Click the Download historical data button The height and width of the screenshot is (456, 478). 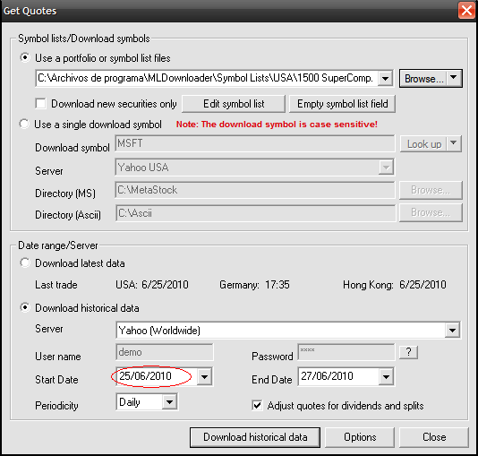(255, 437)
